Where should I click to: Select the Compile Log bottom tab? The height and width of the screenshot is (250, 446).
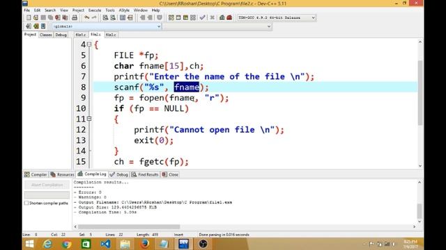pos(92,174)
